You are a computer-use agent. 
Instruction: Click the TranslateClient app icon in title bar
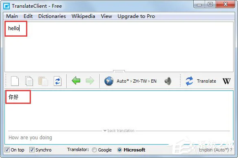coord(7,6)
